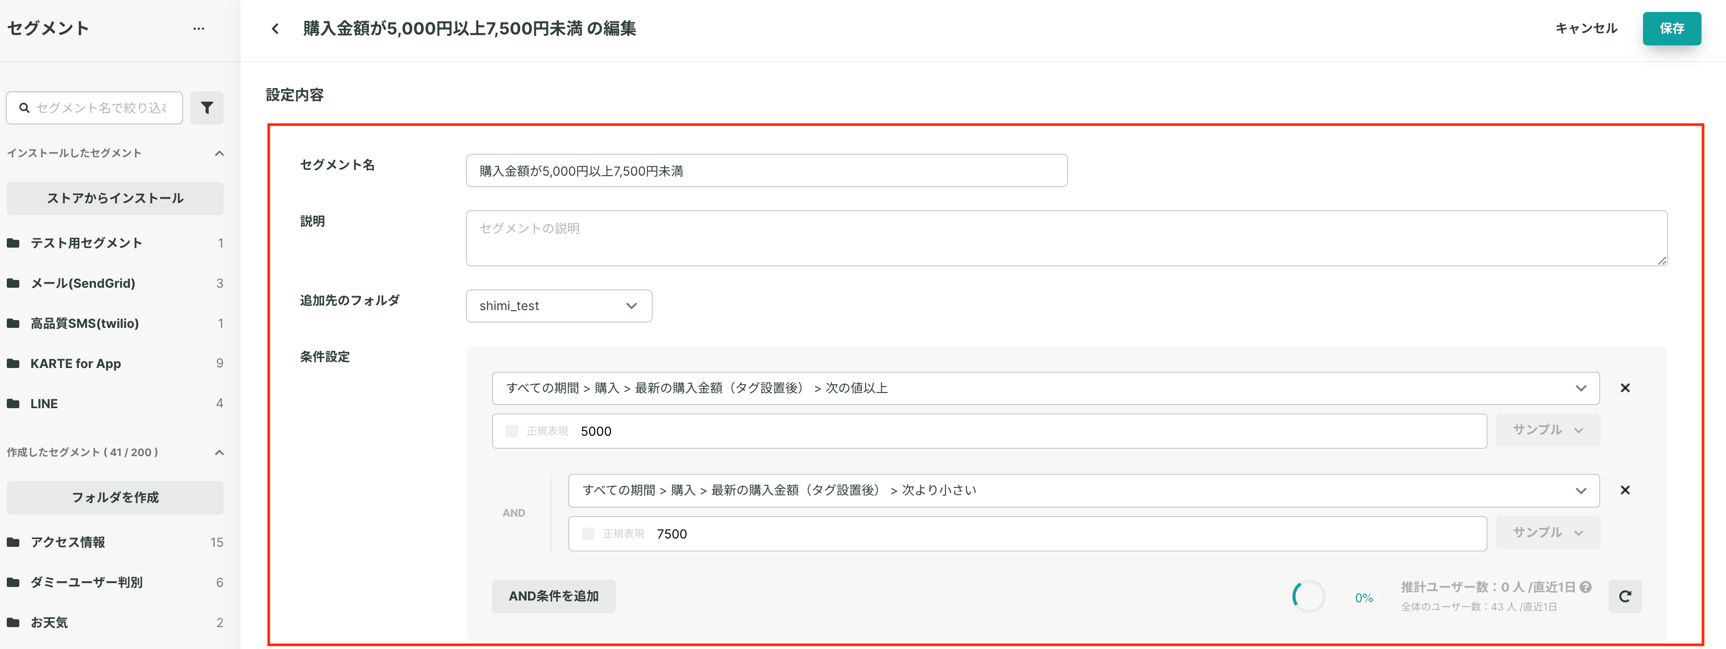Go back with the left chevron arrow
Image resolution: width=1726 pixels, height=649 pixels.
coord(275,29)
